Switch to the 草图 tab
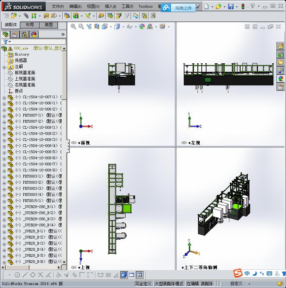 (49, 25)
